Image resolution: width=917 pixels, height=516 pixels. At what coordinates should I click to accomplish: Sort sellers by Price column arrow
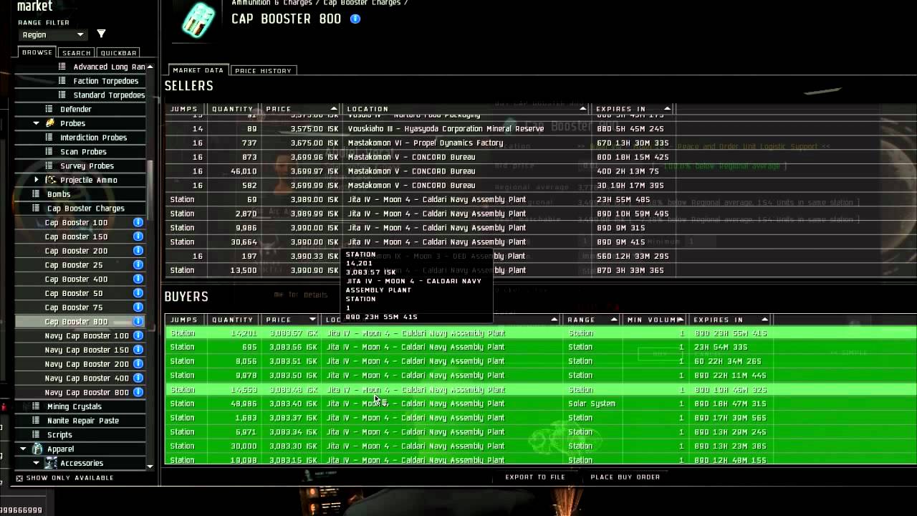coord(334,109)
